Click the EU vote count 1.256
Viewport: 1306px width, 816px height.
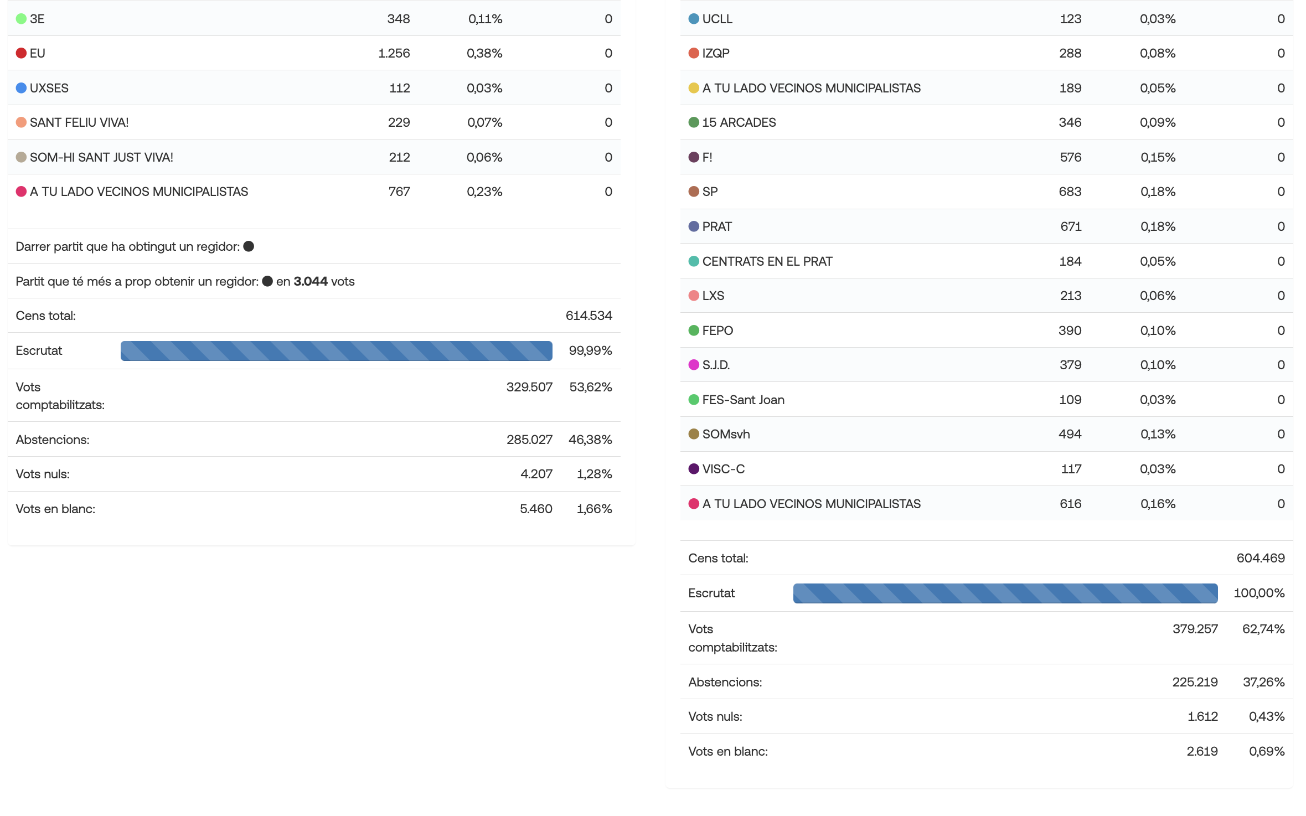click(x=394, y=53)
